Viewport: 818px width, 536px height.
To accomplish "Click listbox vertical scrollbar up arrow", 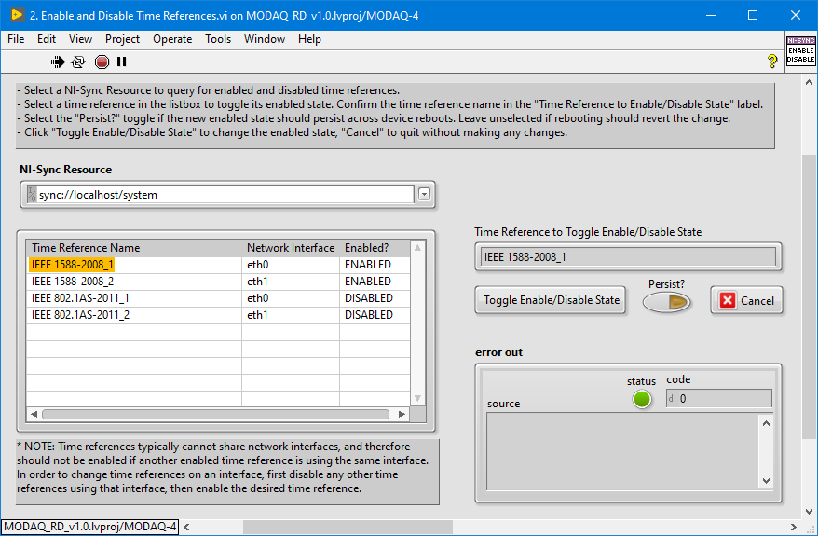I will (x=418, y=248).
